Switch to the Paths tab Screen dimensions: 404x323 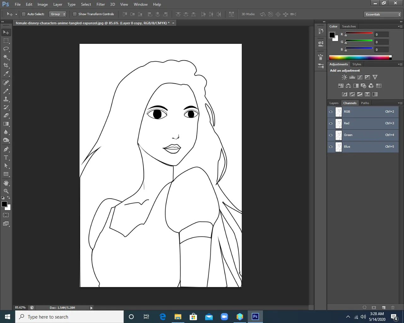click(365, 103)
